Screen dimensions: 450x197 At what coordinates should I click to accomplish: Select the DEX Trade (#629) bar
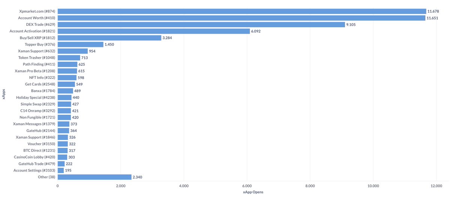click(x=201, y=25)
